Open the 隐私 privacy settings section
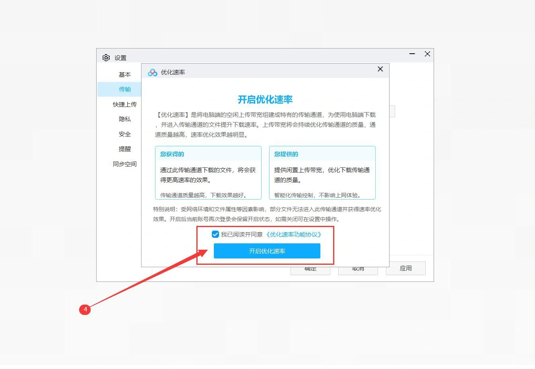Viewport: 535px width, 369px height. click(125, 119)
